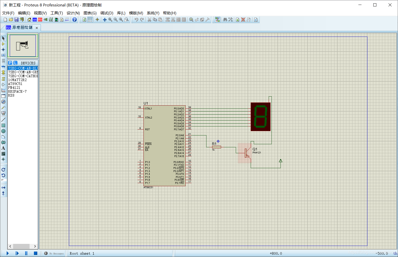This screenshot has width=398, height=257.
Task: Click the overview thumbnail of the schematic
Action: pyautogui.click(x=23, y=46)
